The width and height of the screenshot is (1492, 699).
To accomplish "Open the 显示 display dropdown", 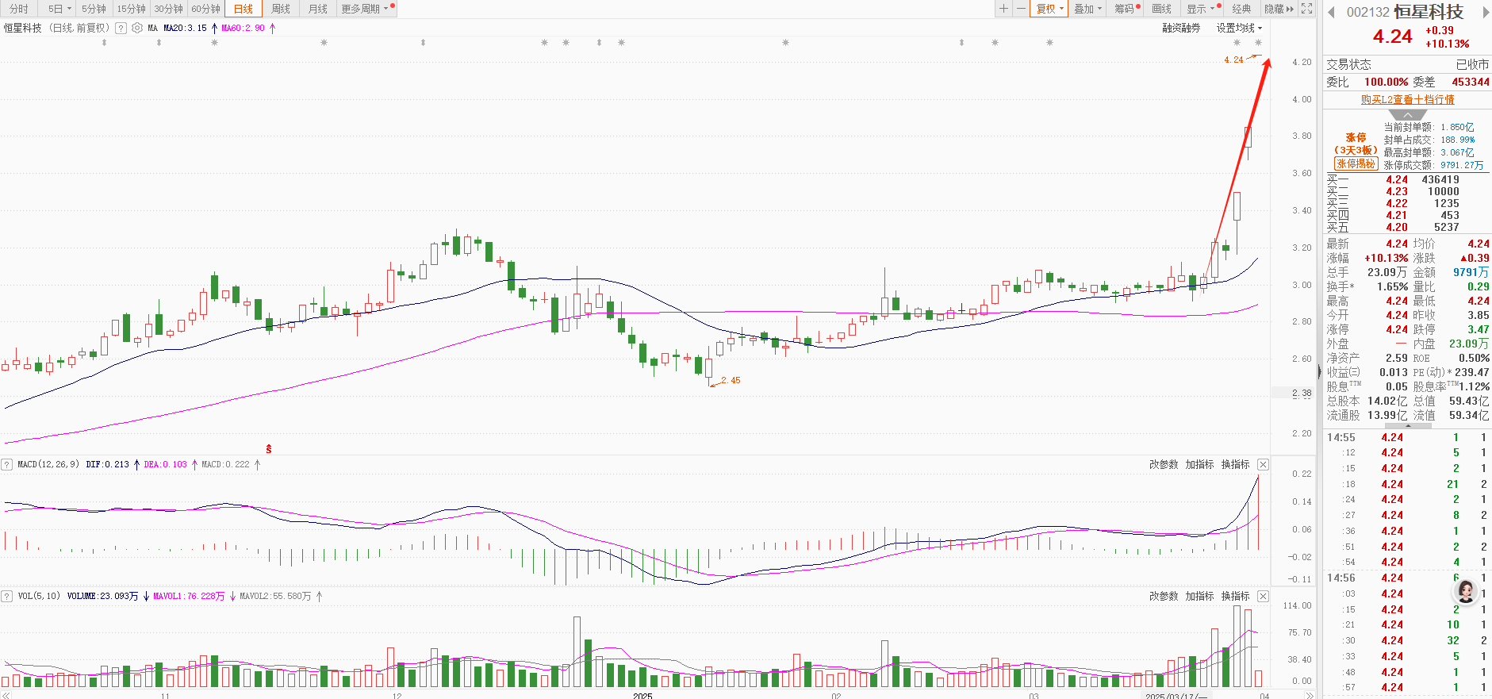I will [x=1201, y=9].
